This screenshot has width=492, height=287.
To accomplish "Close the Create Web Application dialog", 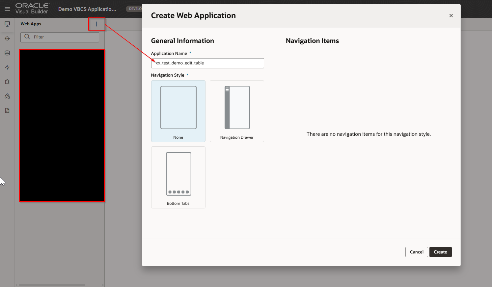I will 451,15.
